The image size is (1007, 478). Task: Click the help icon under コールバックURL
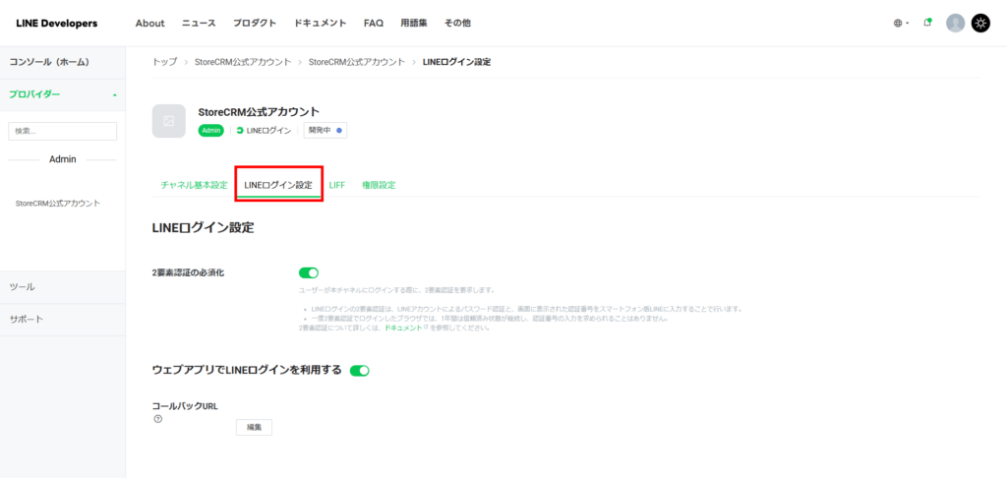(156, 420)
